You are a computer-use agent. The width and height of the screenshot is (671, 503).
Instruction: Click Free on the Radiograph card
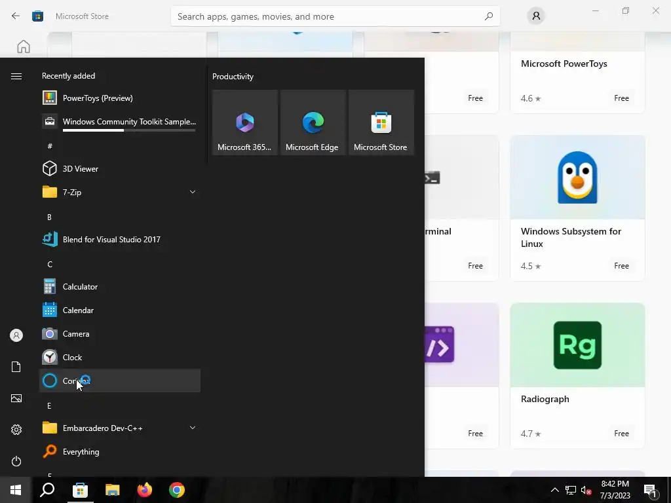(621, 434)
